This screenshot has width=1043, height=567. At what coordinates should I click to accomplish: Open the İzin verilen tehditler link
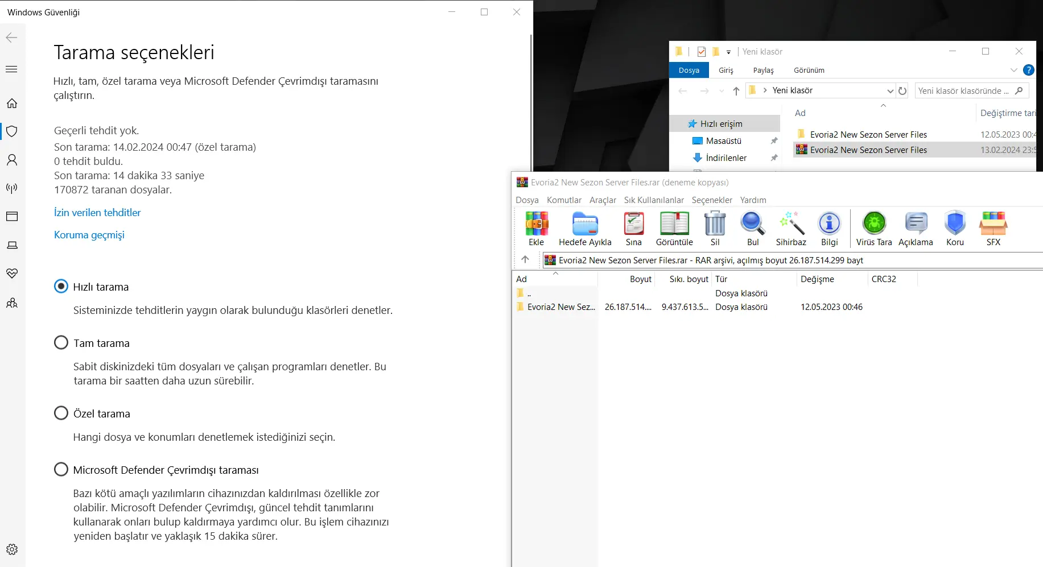pos(97,212)
